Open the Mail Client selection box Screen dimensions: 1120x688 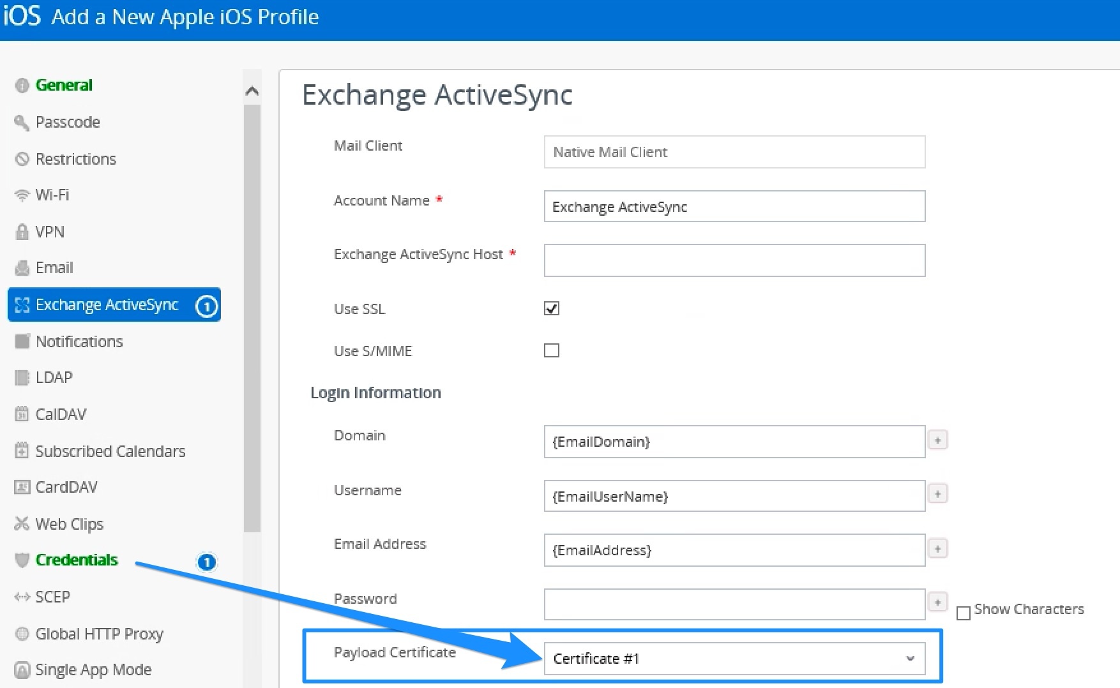point(734,152)
